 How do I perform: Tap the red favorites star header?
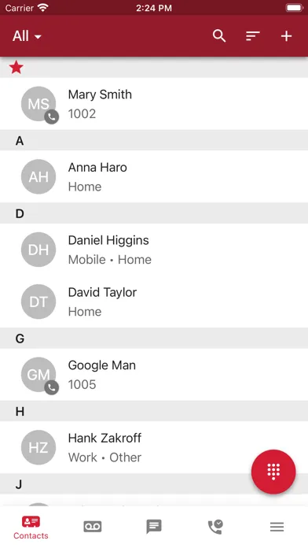tap(16, 67)
